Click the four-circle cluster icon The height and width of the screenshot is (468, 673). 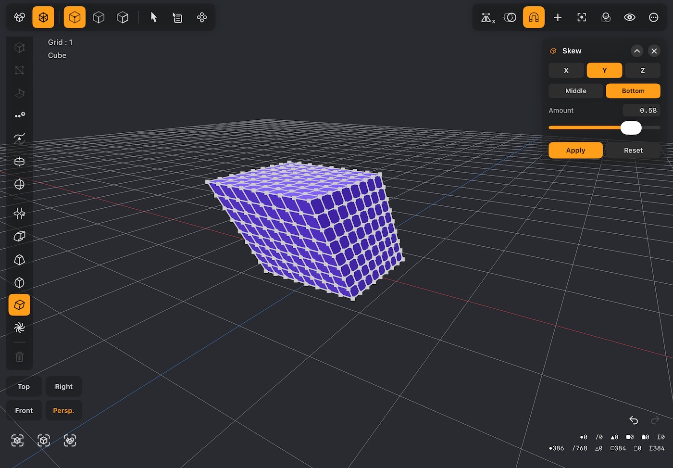(202, 17)
